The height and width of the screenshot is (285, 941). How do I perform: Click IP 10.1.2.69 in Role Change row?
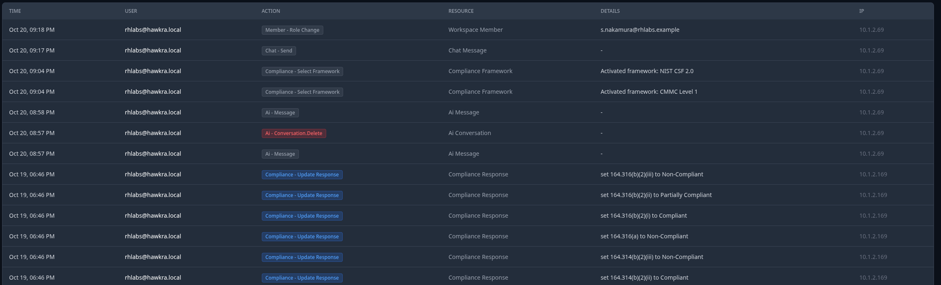pos(871,30)
